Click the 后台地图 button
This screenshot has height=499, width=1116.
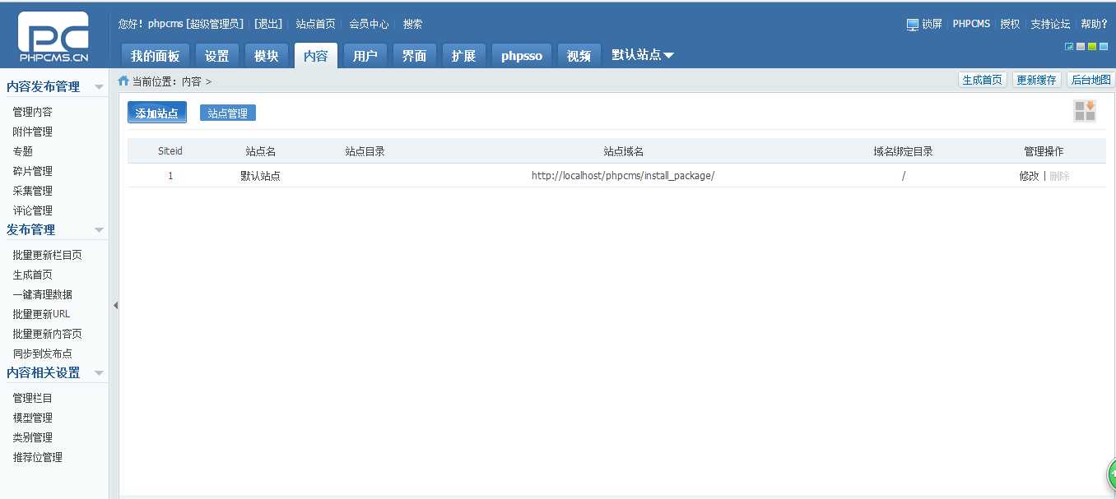pos(1091,80)
